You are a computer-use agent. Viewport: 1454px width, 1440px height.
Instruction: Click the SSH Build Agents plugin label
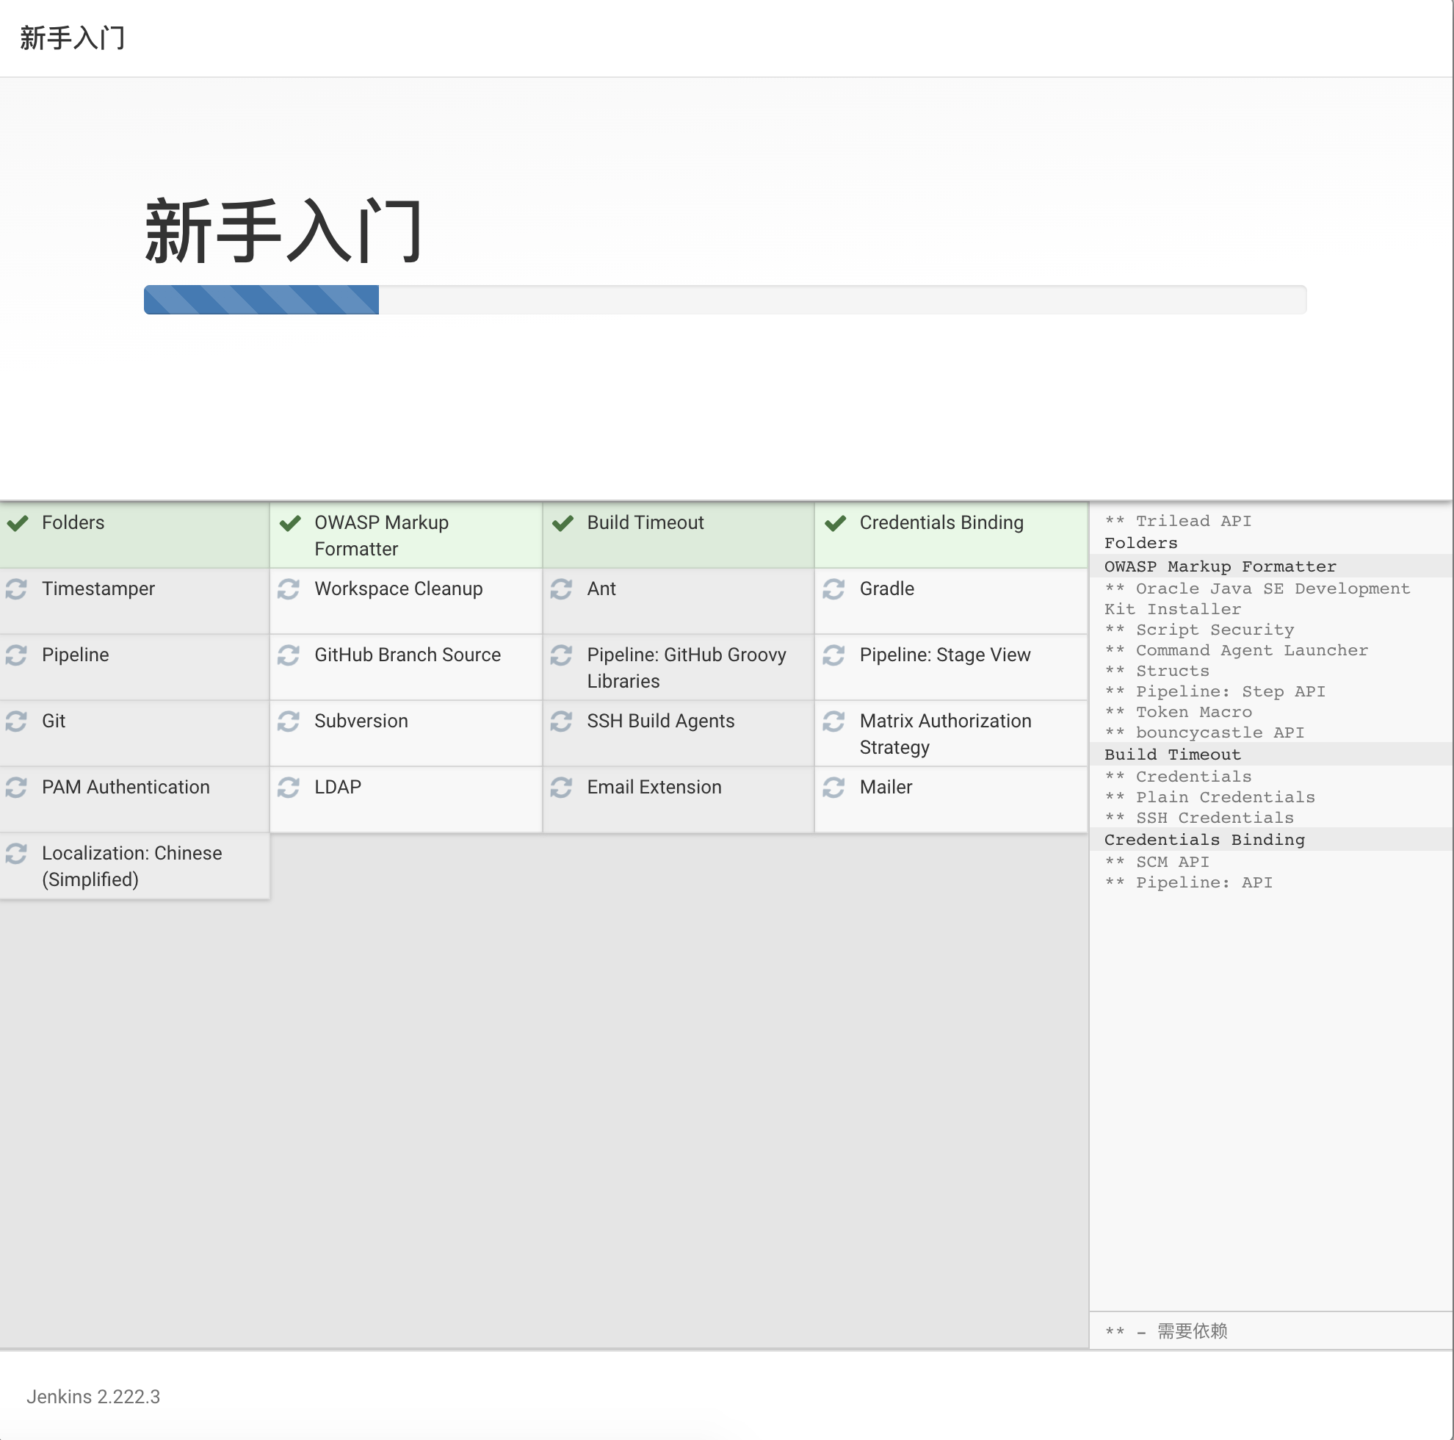tap(660, 721)
